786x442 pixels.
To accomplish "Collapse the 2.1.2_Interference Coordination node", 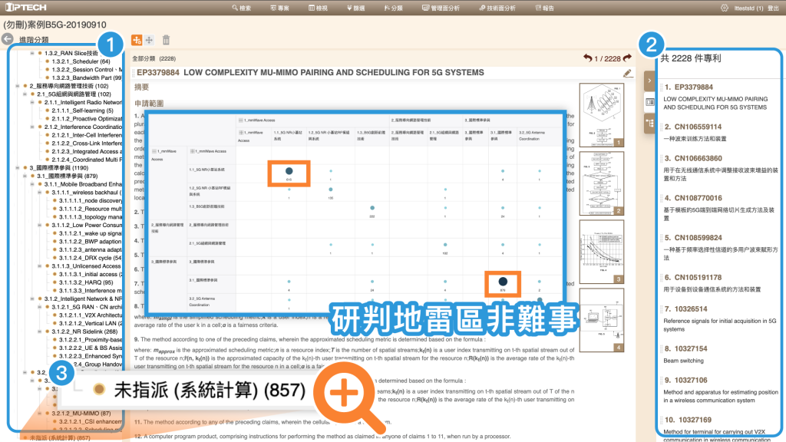I will (x=32, y=127).
